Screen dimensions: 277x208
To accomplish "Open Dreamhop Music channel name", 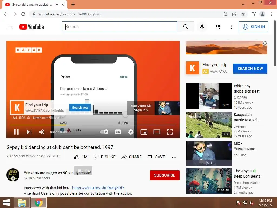I will 246,183.
